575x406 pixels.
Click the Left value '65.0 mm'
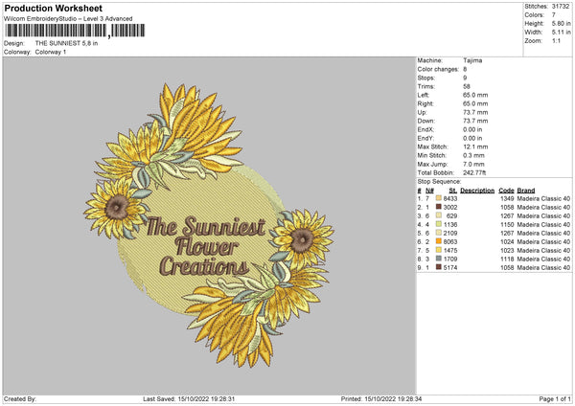click(x=475, y=95)
